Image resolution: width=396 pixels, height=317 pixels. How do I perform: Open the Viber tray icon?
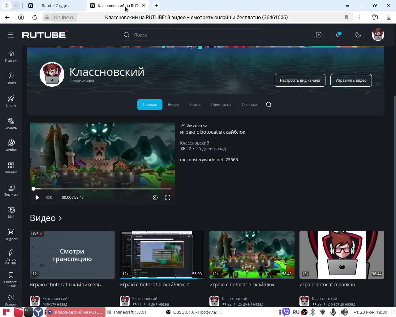click(286, 312)
